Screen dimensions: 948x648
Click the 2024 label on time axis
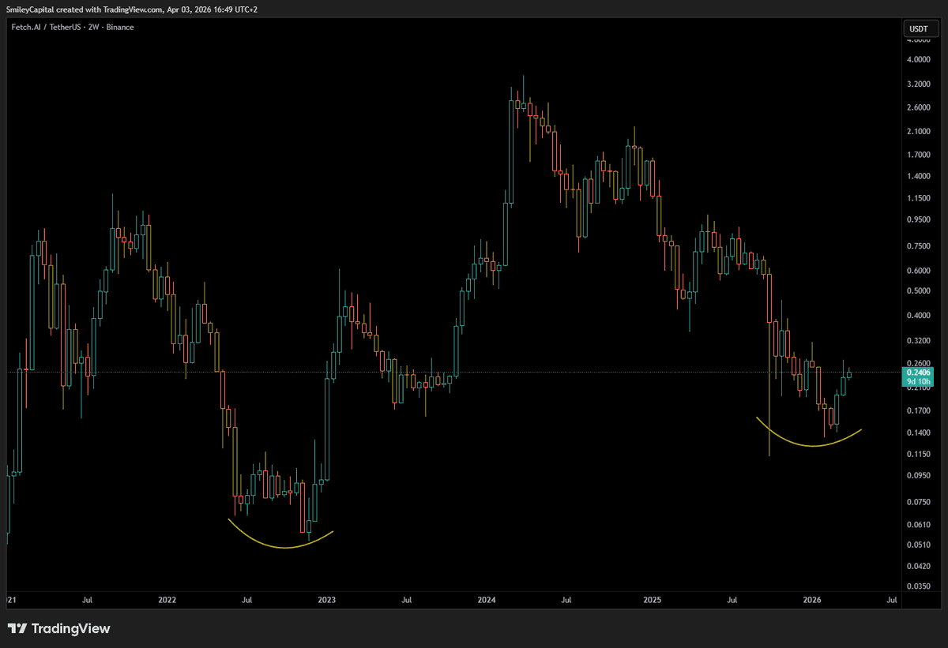[487, 601]
